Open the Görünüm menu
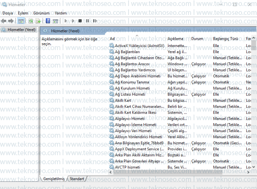 click(x=41, y=13)
